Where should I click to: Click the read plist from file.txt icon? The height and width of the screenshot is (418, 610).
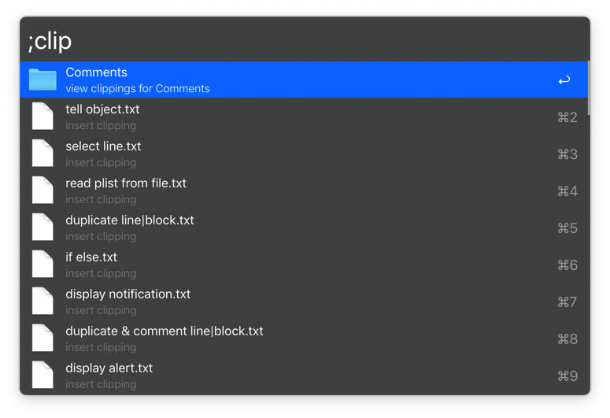coord(43,191)
